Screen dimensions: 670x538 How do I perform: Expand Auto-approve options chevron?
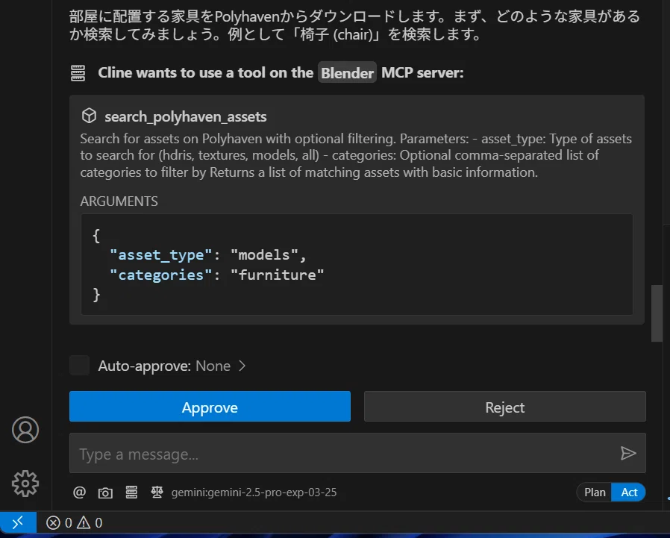click(242, 366)
